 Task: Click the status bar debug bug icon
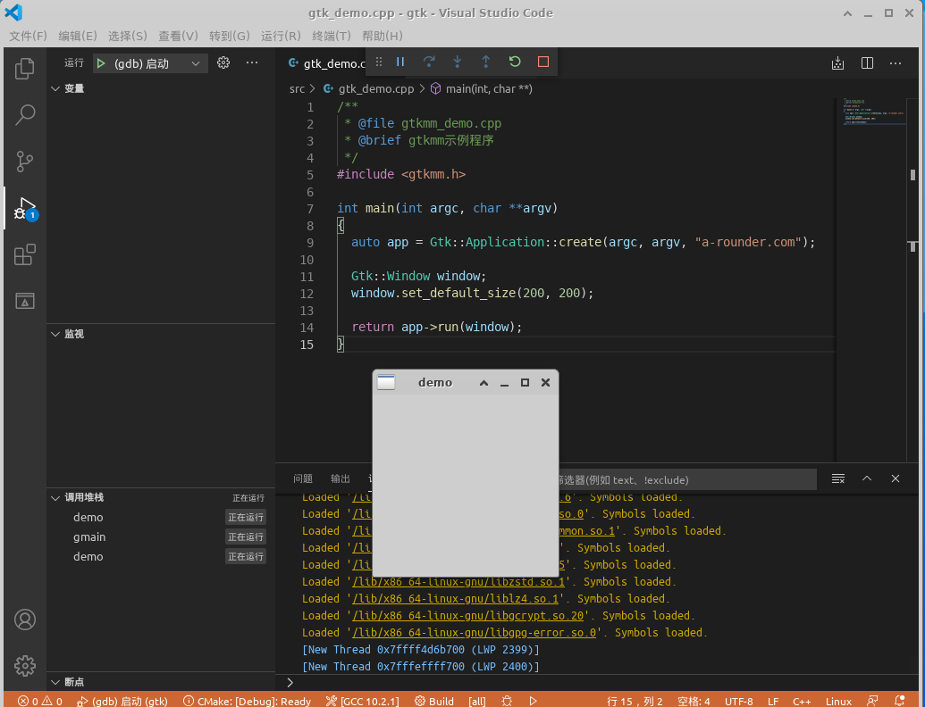pos(507,701)
